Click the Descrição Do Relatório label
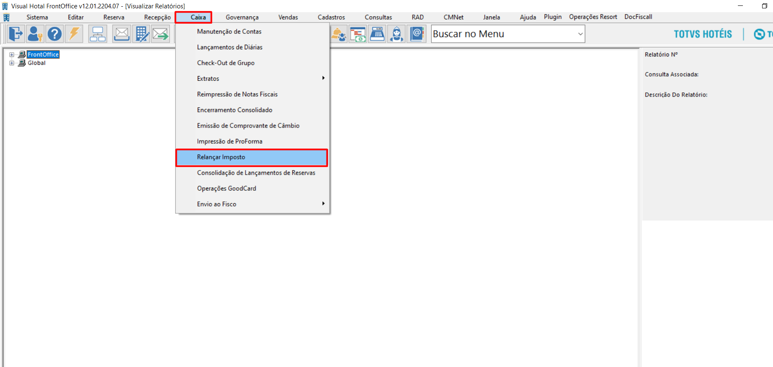Image resolution: width=773 pixels, height=367 pixels. (x=676, y=95)
